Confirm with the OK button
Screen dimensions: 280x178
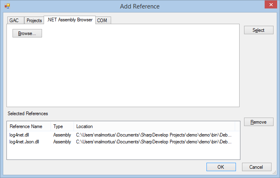[221, 167]
